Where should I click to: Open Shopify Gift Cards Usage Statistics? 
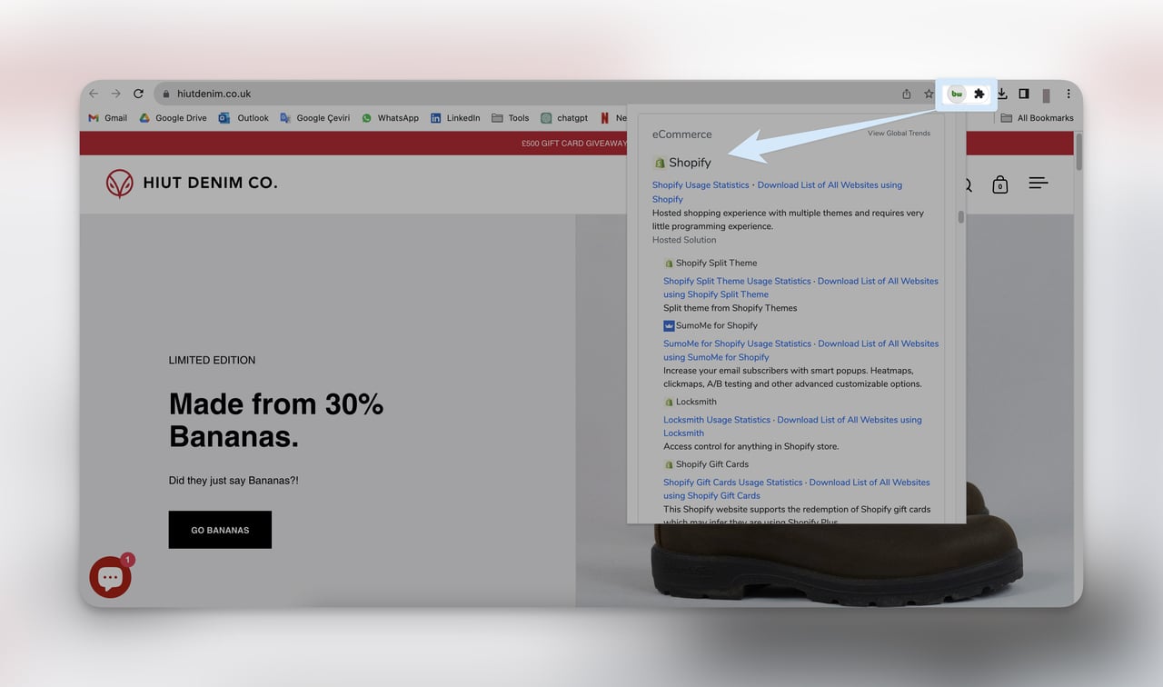coord(732,483)
